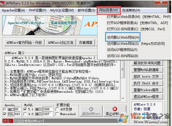172x126 pixels.
Task: Choose 访问默认Web网站(S) https entry
Action: (136, 44)
